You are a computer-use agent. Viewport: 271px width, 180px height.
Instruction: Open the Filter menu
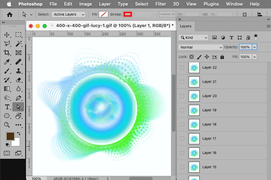pos(161,4)
